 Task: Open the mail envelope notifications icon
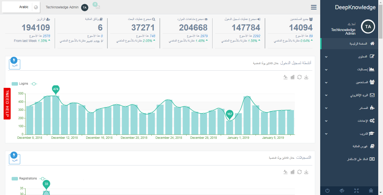pyautogui.click(x=98, y=7)
